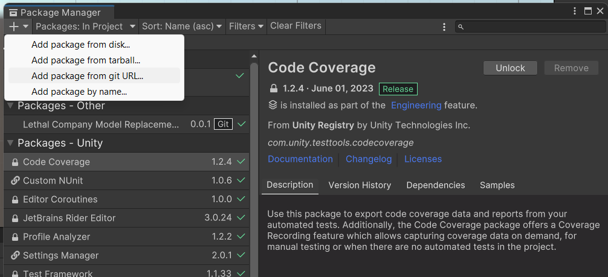Image resolution: width=608 pixels, height=277 pixels.
Task: Click the Git tag on Lethal Company package
Action: 223,124
